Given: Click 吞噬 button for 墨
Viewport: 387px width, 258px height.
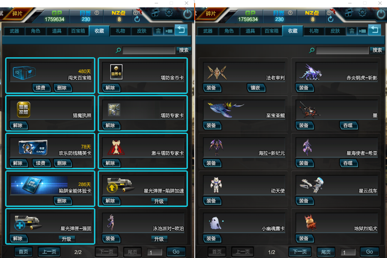Looking at the screenshot, I should point(348,125).
